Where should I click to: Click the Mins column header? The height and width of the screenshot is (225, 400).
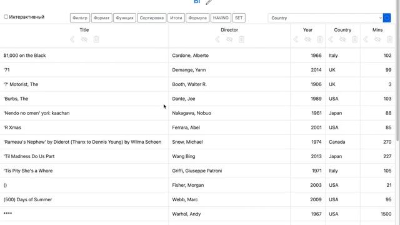coord(377,30)
